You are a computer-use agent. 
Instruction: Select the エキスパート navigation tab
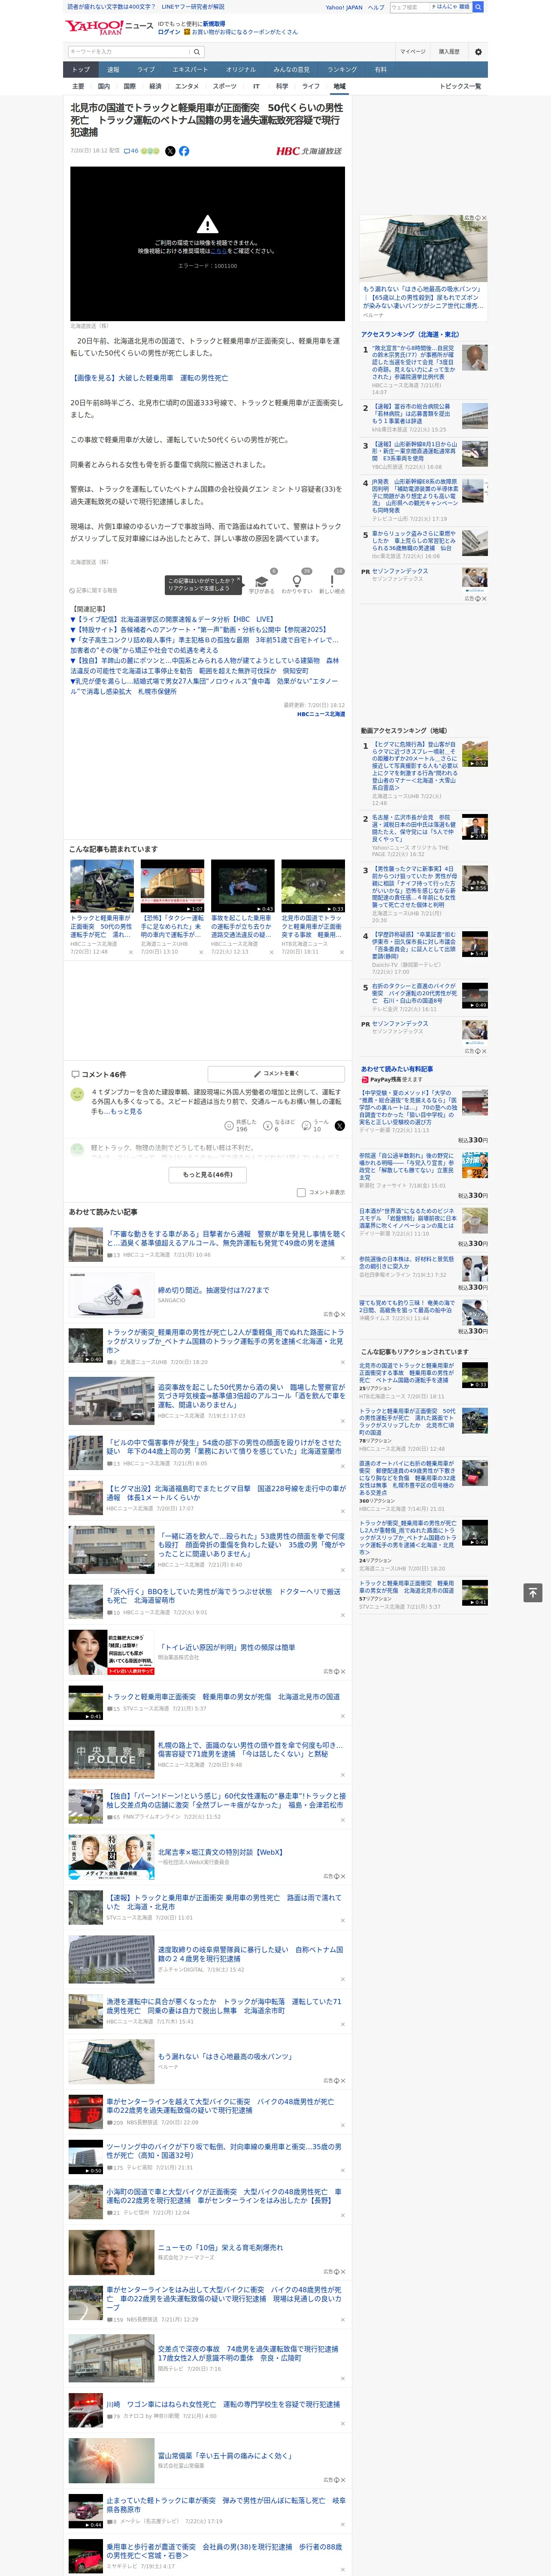[x=190, y=70]
